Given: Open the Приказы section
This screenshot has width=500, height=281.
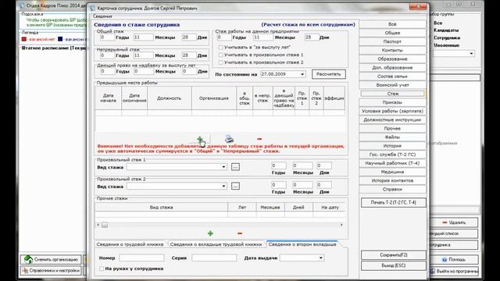Looking at the screenshot, I should pos(392,102).
